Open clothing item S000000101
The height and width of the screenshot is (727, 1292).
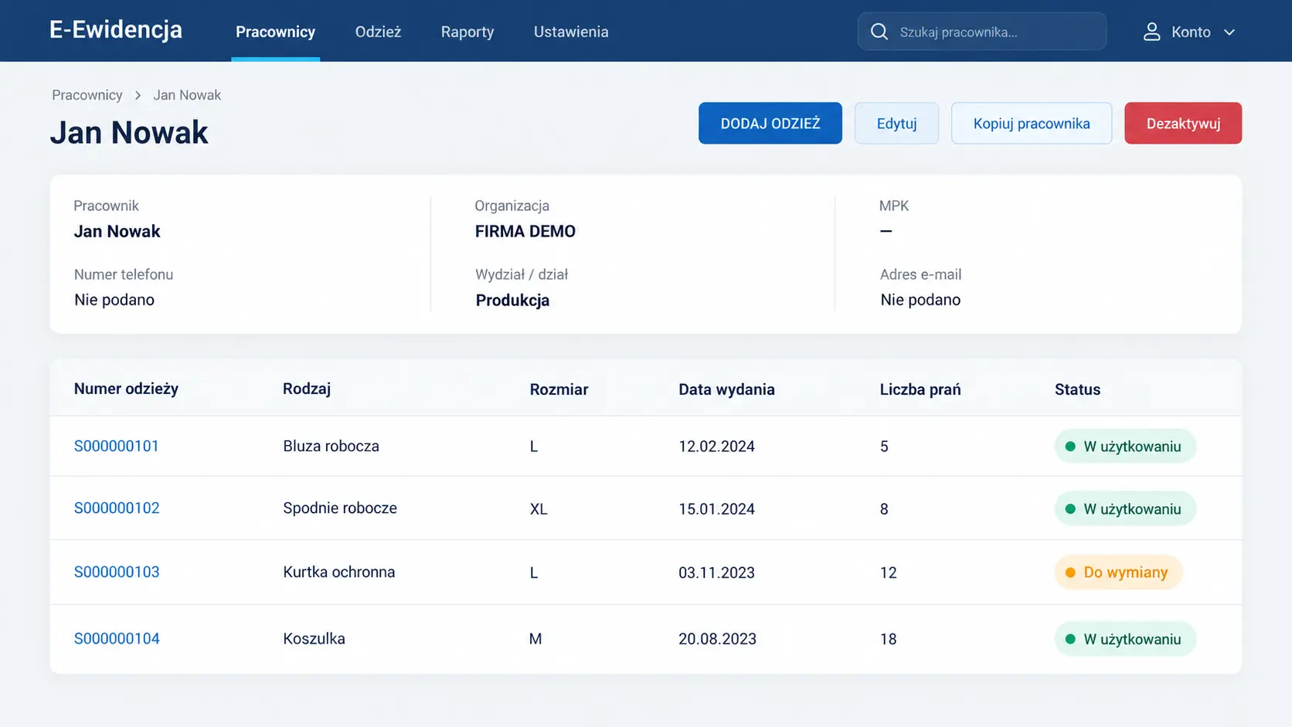117,446
